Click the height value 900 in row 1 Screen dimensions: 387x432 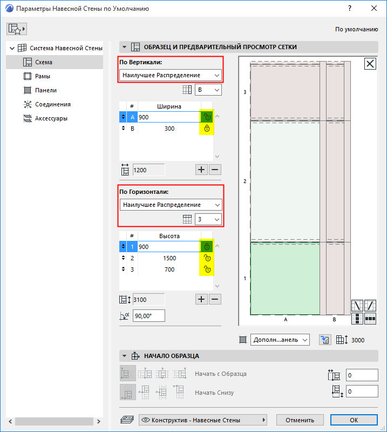pyautogui.click(x=169, y=247)
